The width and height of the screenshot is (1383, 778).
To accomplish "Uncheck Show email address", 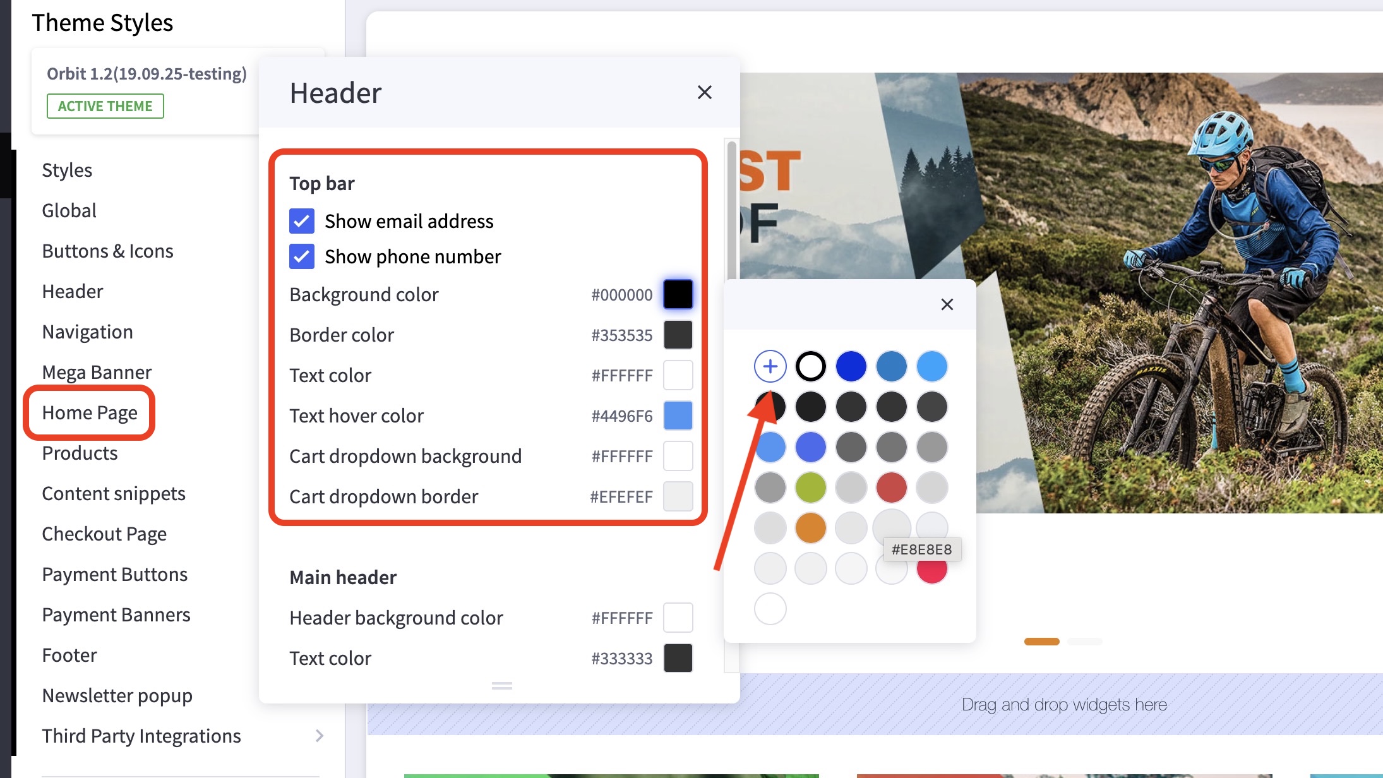I will pyautogui.click(x=302, y=221).
